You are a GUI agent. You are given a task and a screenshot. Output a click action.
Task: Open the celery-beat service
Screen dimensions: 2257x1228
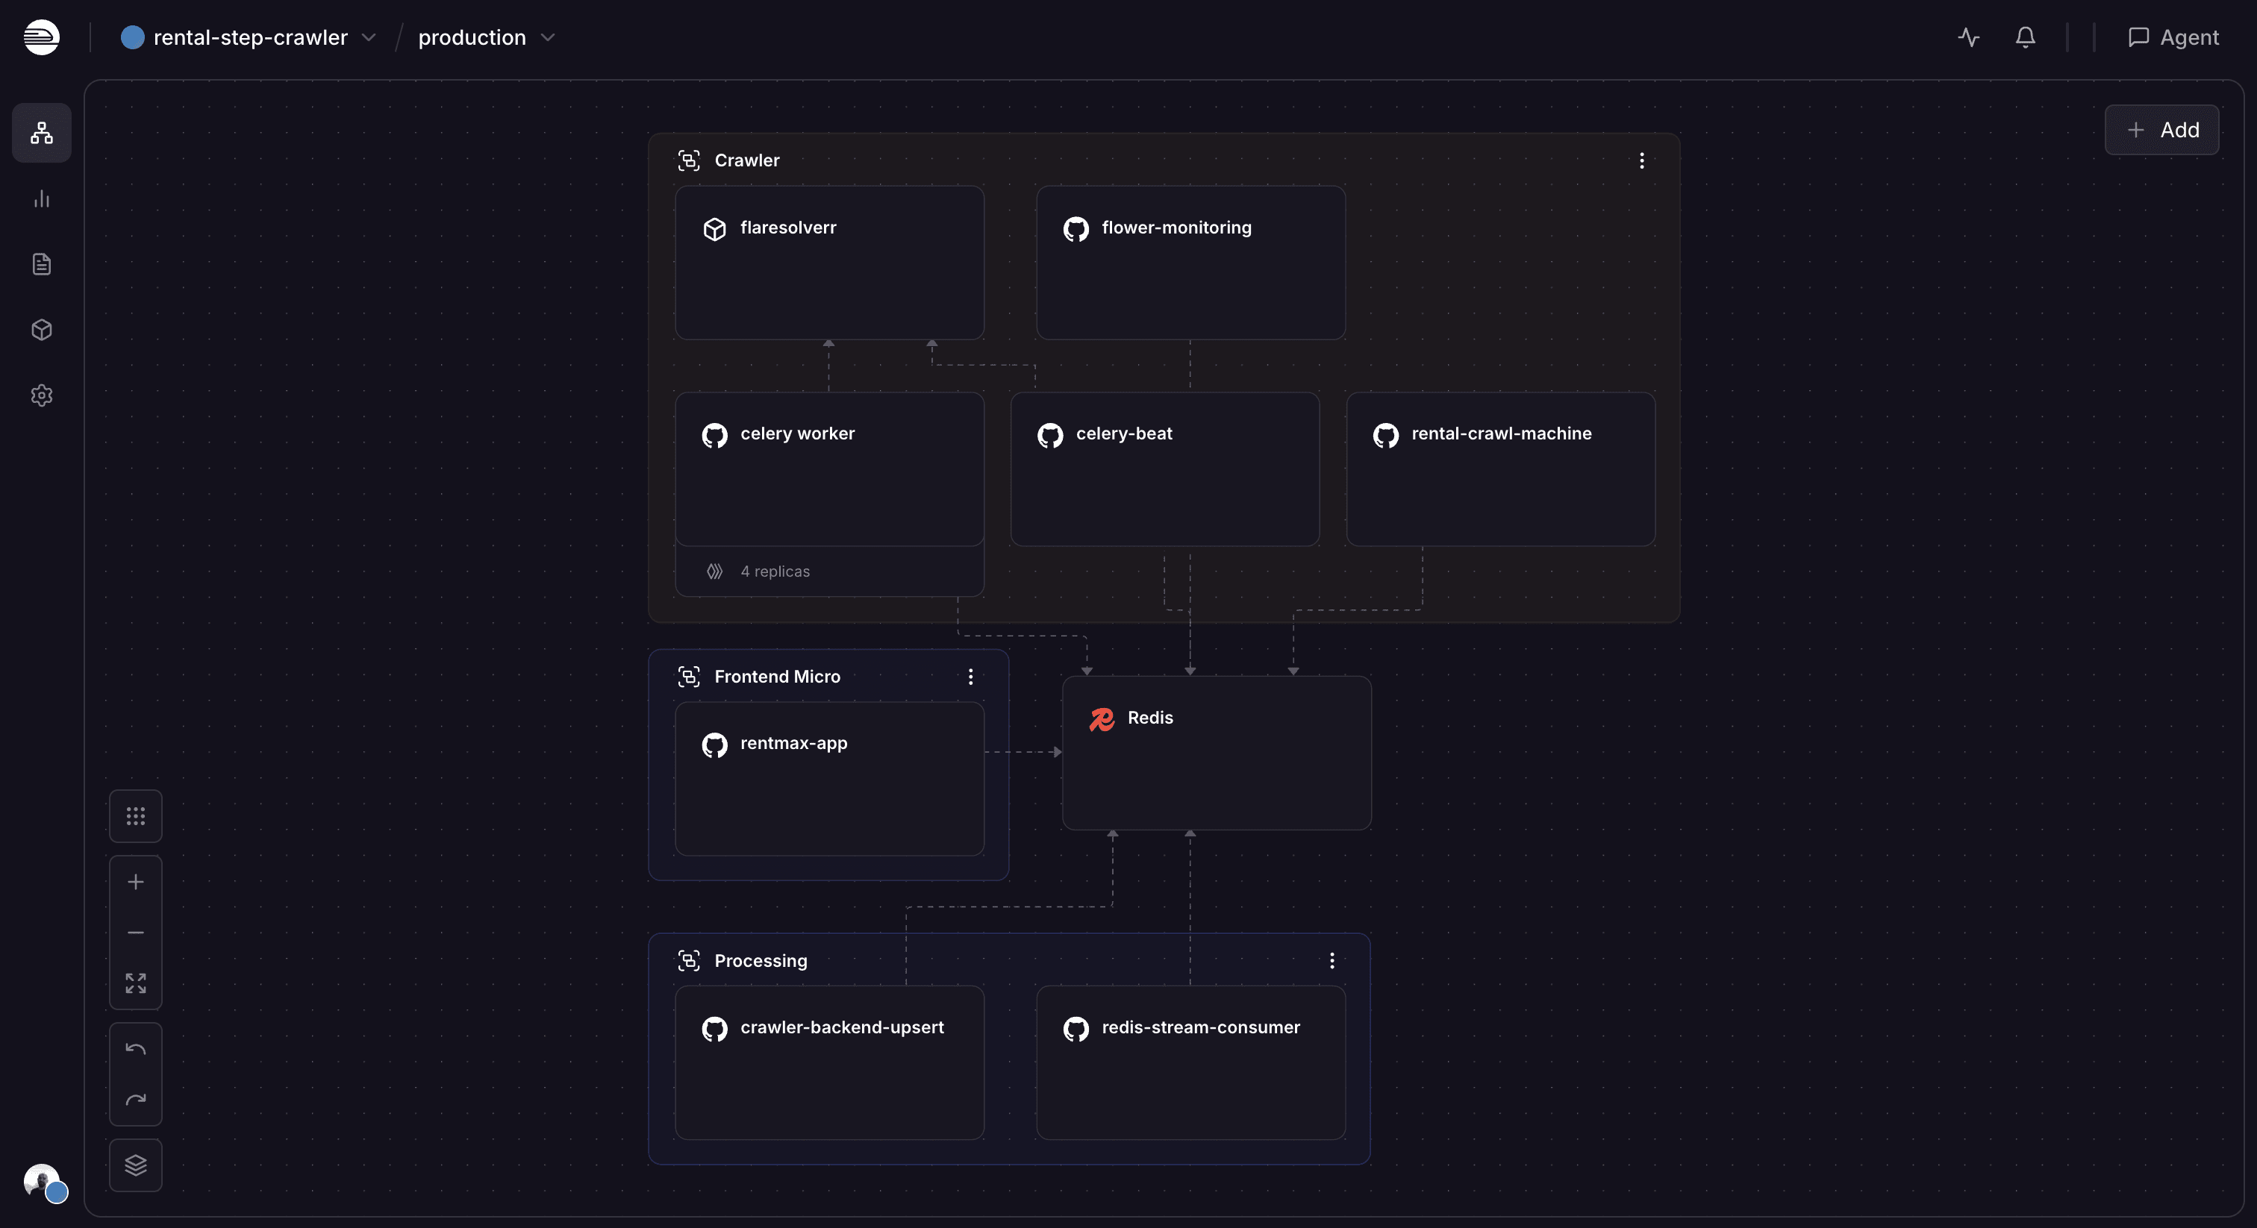[x=1165, y=469]
